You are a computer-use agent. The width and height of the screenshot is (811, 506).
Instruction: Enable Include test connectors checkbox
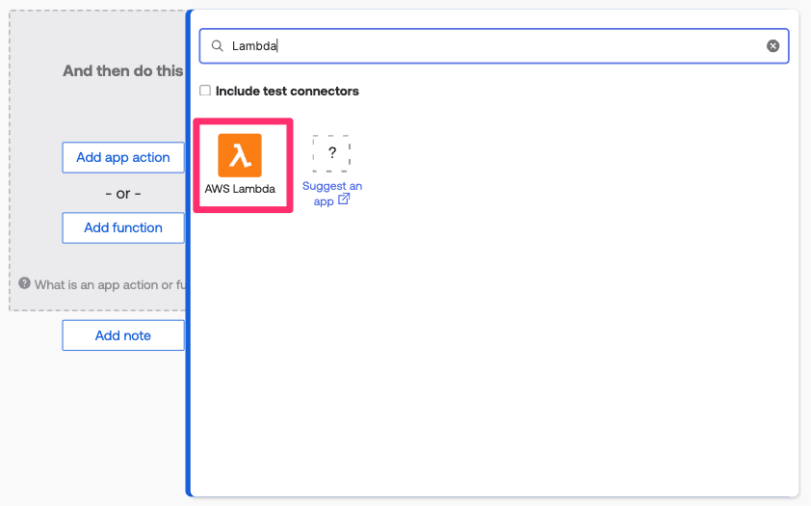tap(205, 91)
